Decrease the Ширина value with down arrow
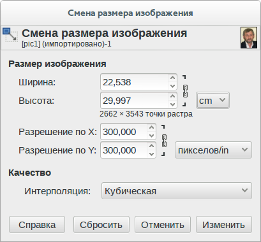 [172, 86]
